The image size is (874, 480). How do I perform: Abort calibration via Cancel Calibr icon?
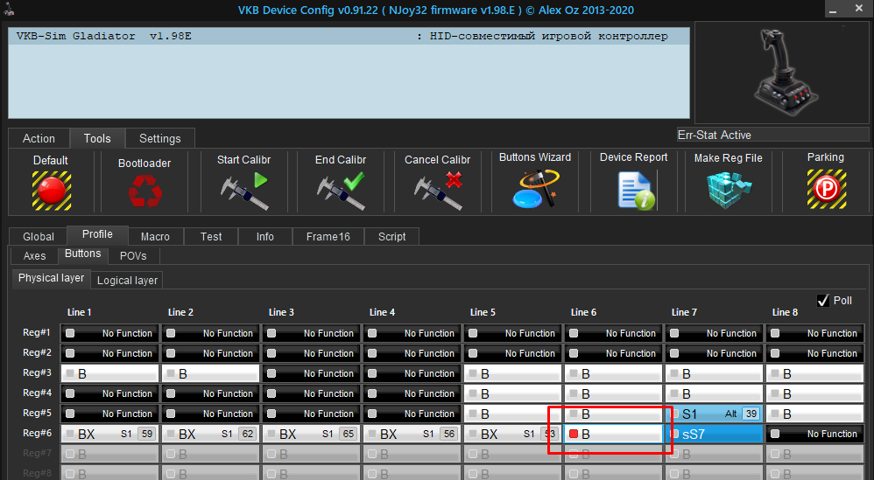(x=438, y=191)
